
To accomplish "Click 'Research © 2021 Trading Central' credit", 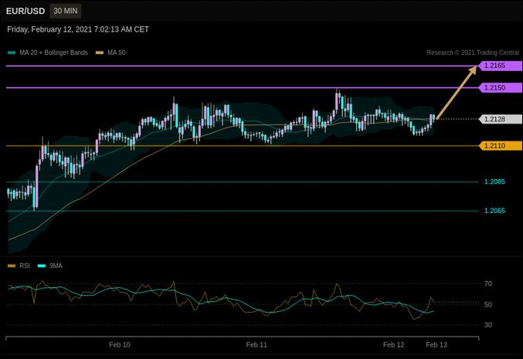I will [473, 52].
